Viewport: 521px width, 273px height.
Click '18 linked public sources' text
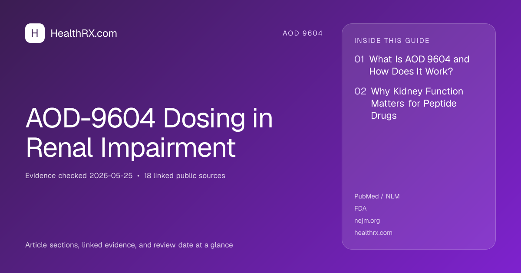185,176
